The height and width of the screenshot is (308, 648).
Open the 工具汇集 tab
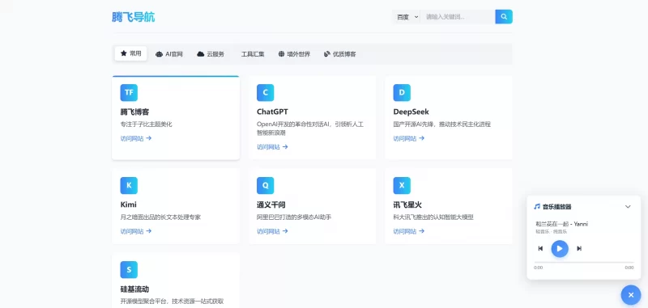253,54
